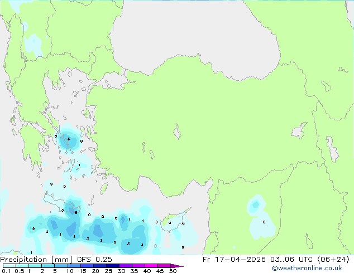Select the 0.1–0.5 mm palest legend swatch

point(9,266)
